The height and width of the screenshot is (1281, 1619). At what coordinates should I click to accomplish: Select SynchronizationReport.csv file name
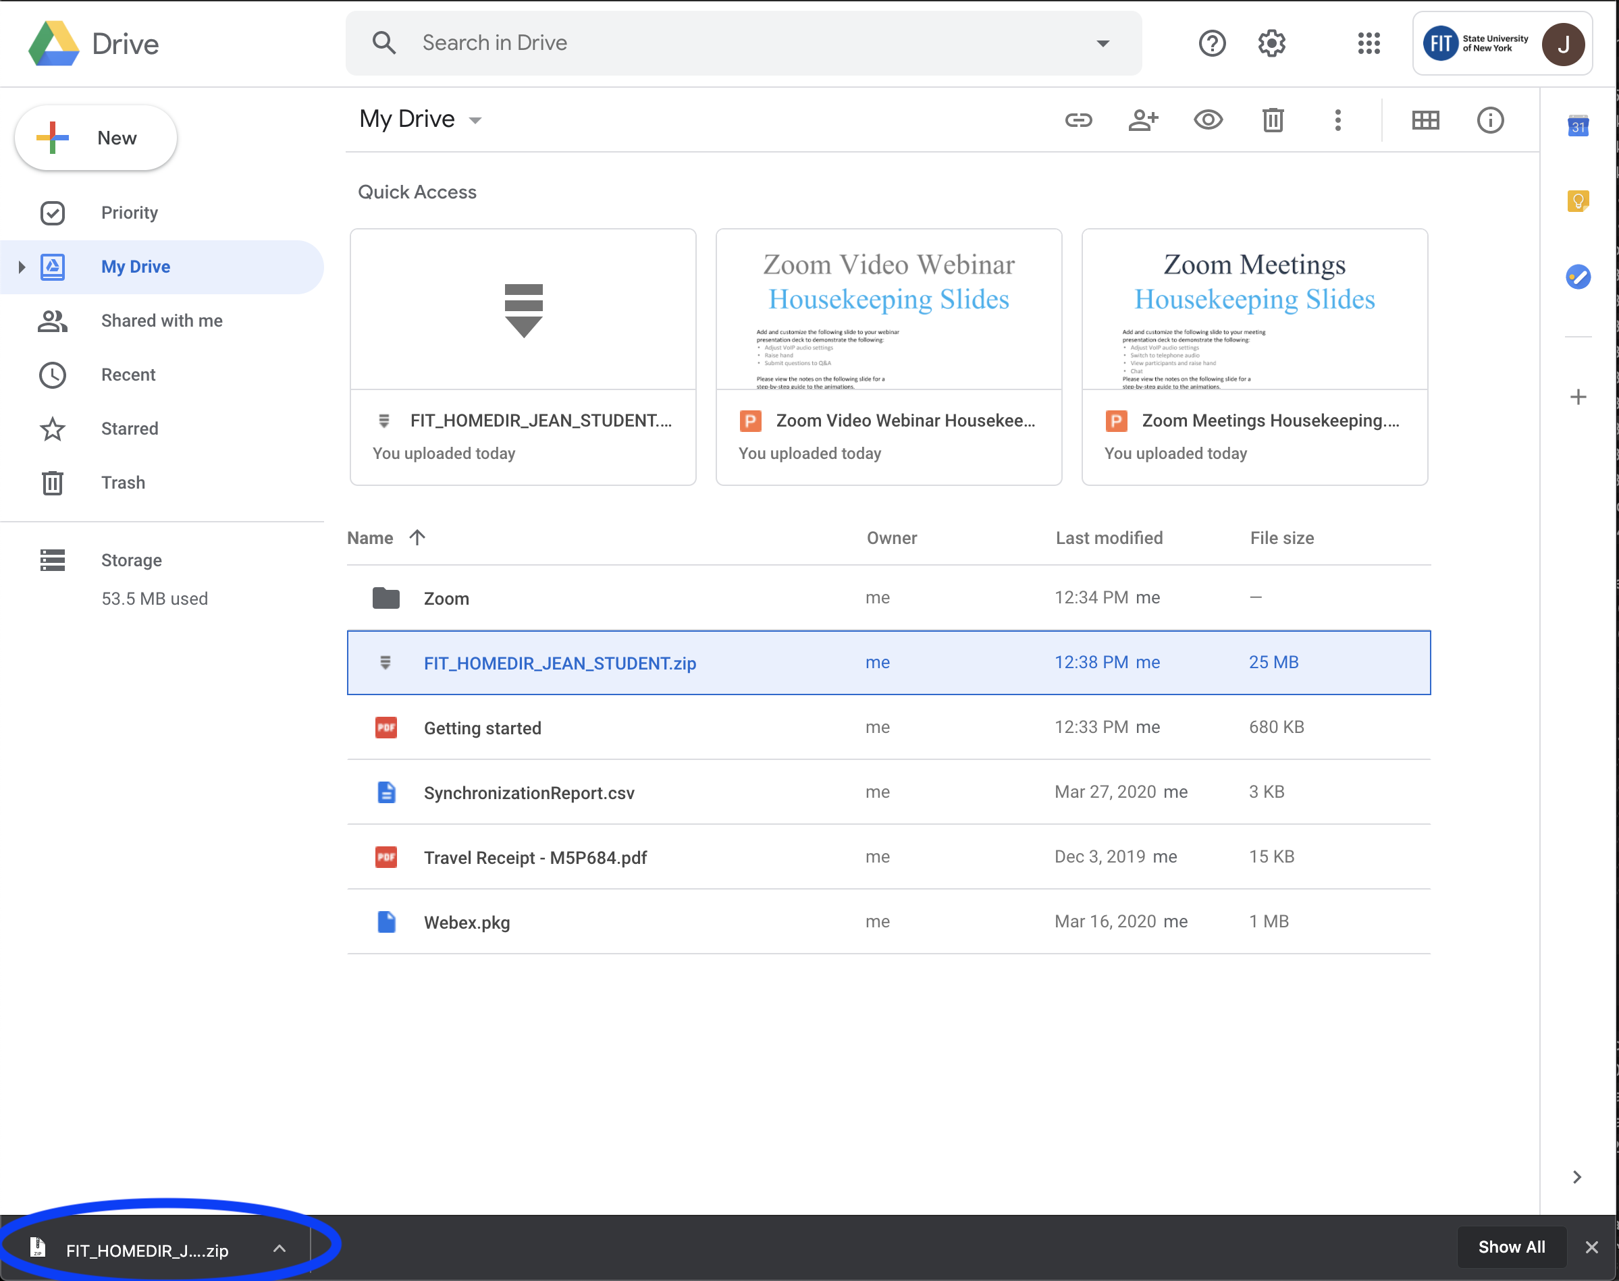pos(529,793)
